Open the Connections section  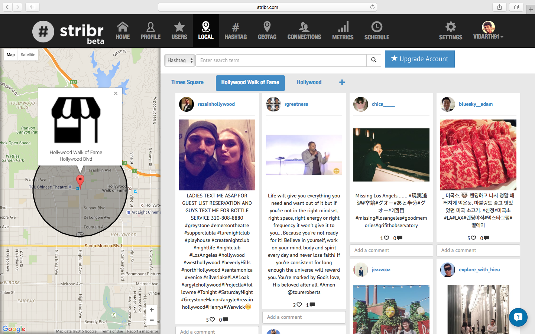click(304, 31)
